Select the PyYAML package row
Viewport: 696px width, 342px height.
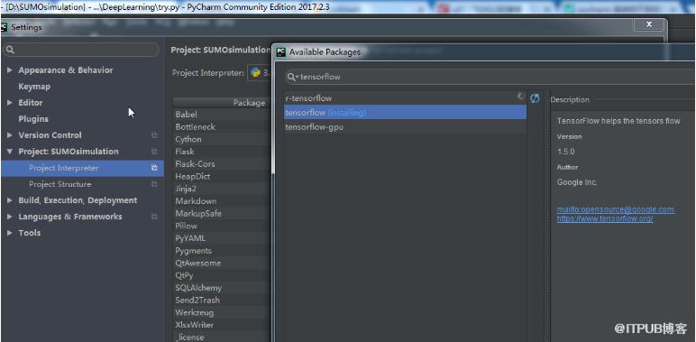(222, 238)
